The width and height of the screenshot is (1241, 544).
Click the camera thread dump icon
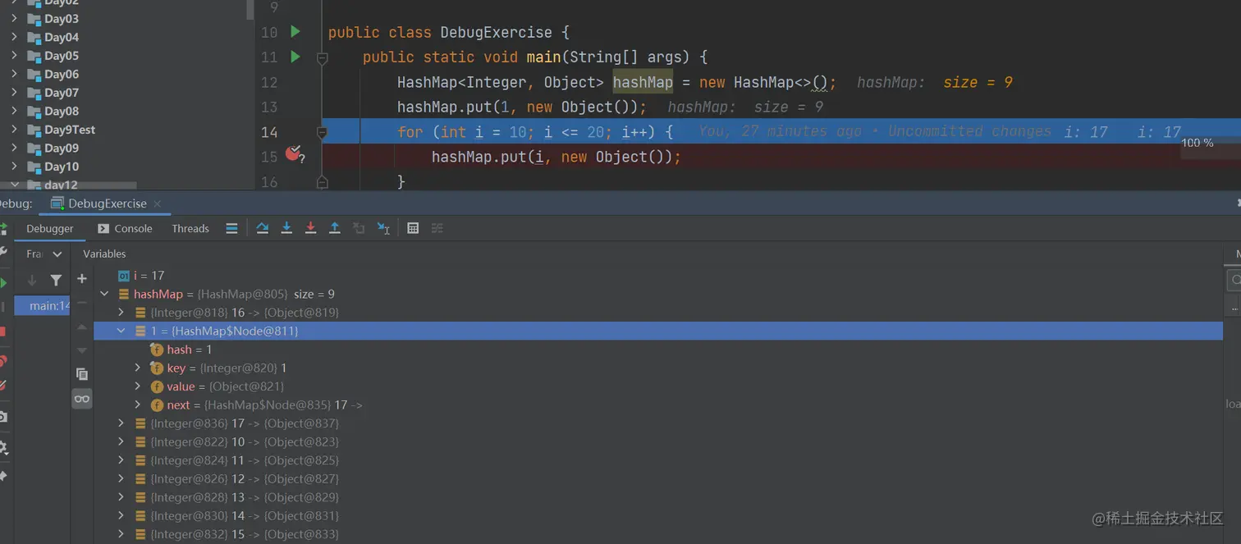pos(3,417)
